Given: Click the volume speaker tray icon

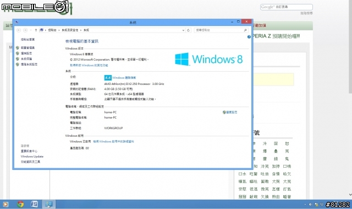Looking at the screenshot, I should pos(311,205).
